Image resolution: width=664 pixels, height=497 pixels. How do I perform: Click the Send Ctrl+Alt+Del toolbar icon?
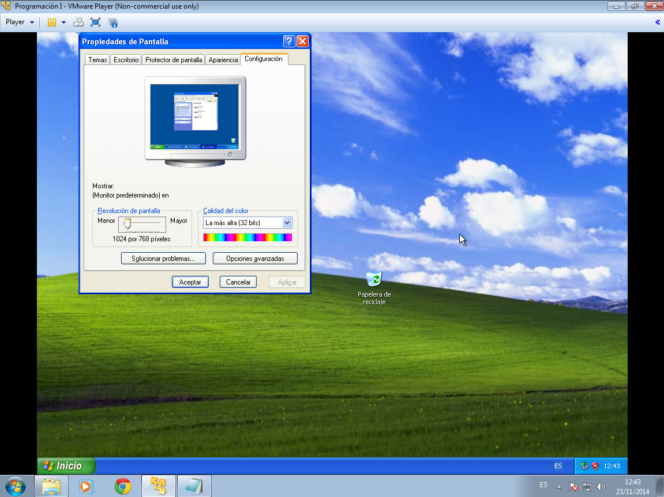point(78,22)
